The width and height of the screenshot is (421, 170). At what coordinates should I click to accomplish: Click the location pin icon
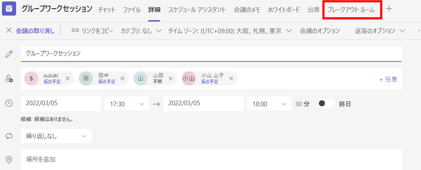[9, 160]
